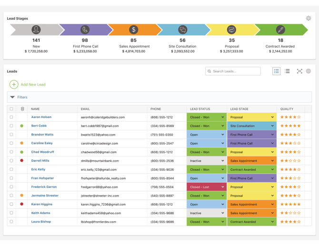The image size is (319, 246).
Task: Check the Caroline Ealey row checkbox
Action: point(11,143)
